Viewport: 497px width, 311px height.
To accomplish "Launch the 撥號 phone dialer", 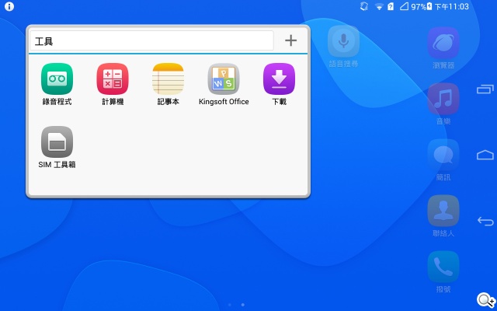I will click(443, 267).
